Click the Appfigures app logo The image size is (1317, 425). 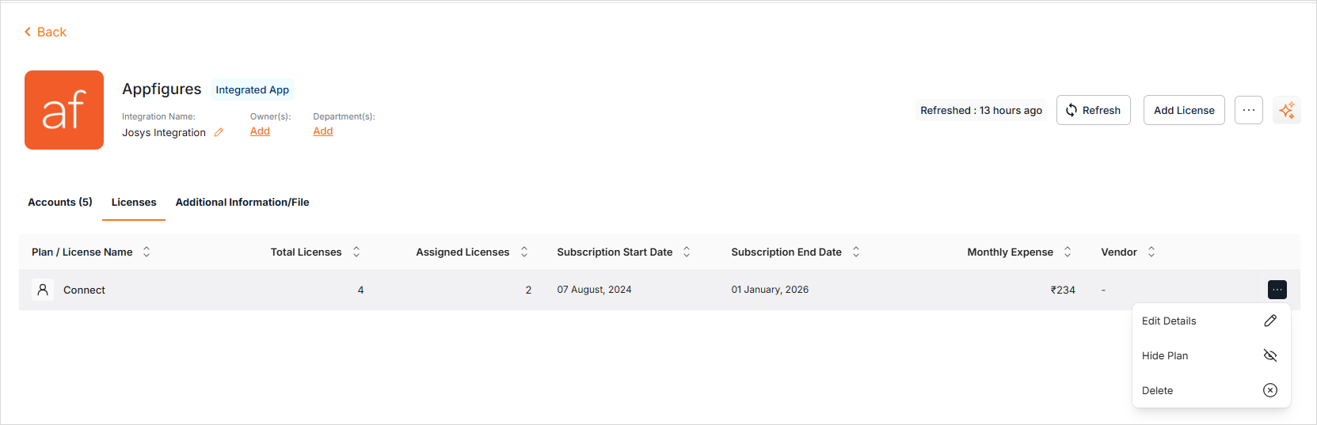64,110
